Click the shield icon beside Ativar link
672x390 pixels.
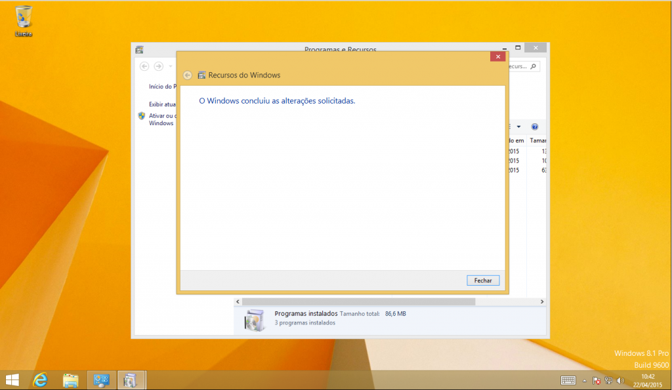click(x=142, y=115)
